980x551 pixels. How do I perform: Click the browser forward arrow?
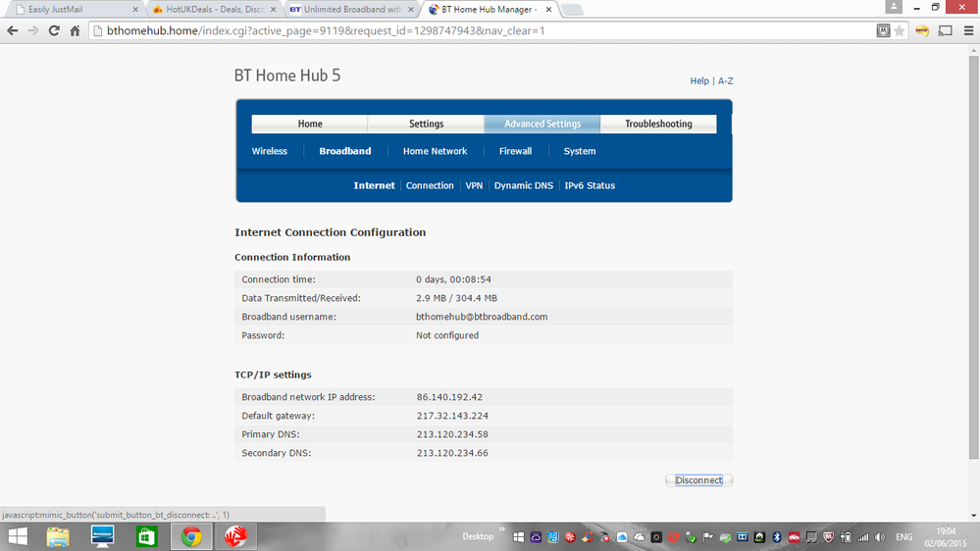tap(33, 30)
